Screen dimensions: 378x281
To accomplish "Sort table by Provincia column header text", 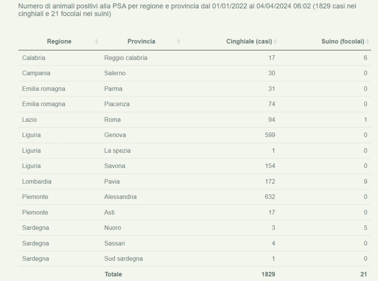I will 141,42.
